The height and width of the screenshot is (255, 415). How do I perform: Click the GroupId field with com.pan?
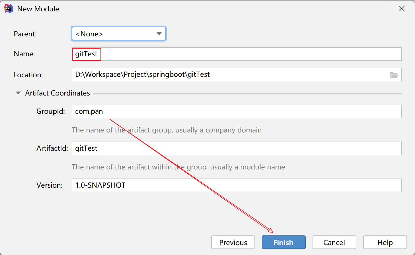pos(236,111)
